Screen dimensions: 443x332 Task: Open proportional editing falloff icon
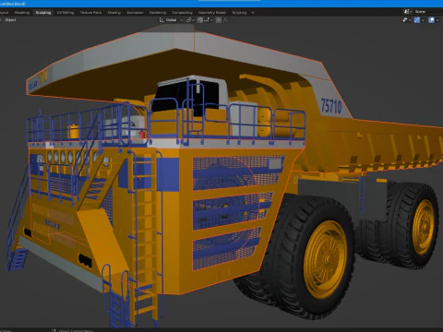225,20
